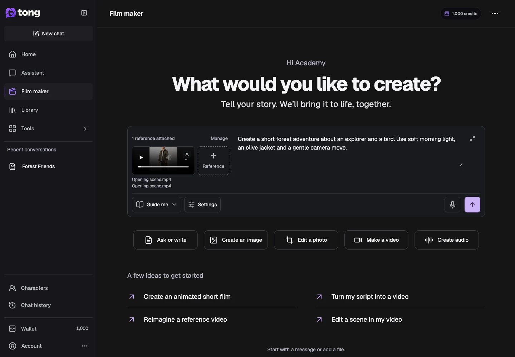Add a new Reference

click(214, 161)
